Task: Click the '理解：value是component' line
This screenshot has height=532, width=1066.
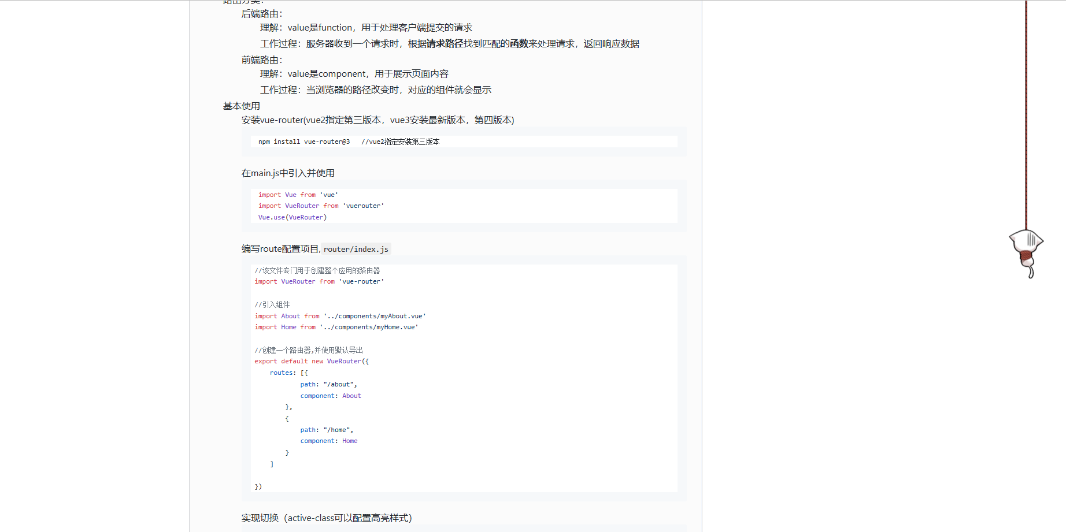Action: pyautogui.click(x=354, y=74)
